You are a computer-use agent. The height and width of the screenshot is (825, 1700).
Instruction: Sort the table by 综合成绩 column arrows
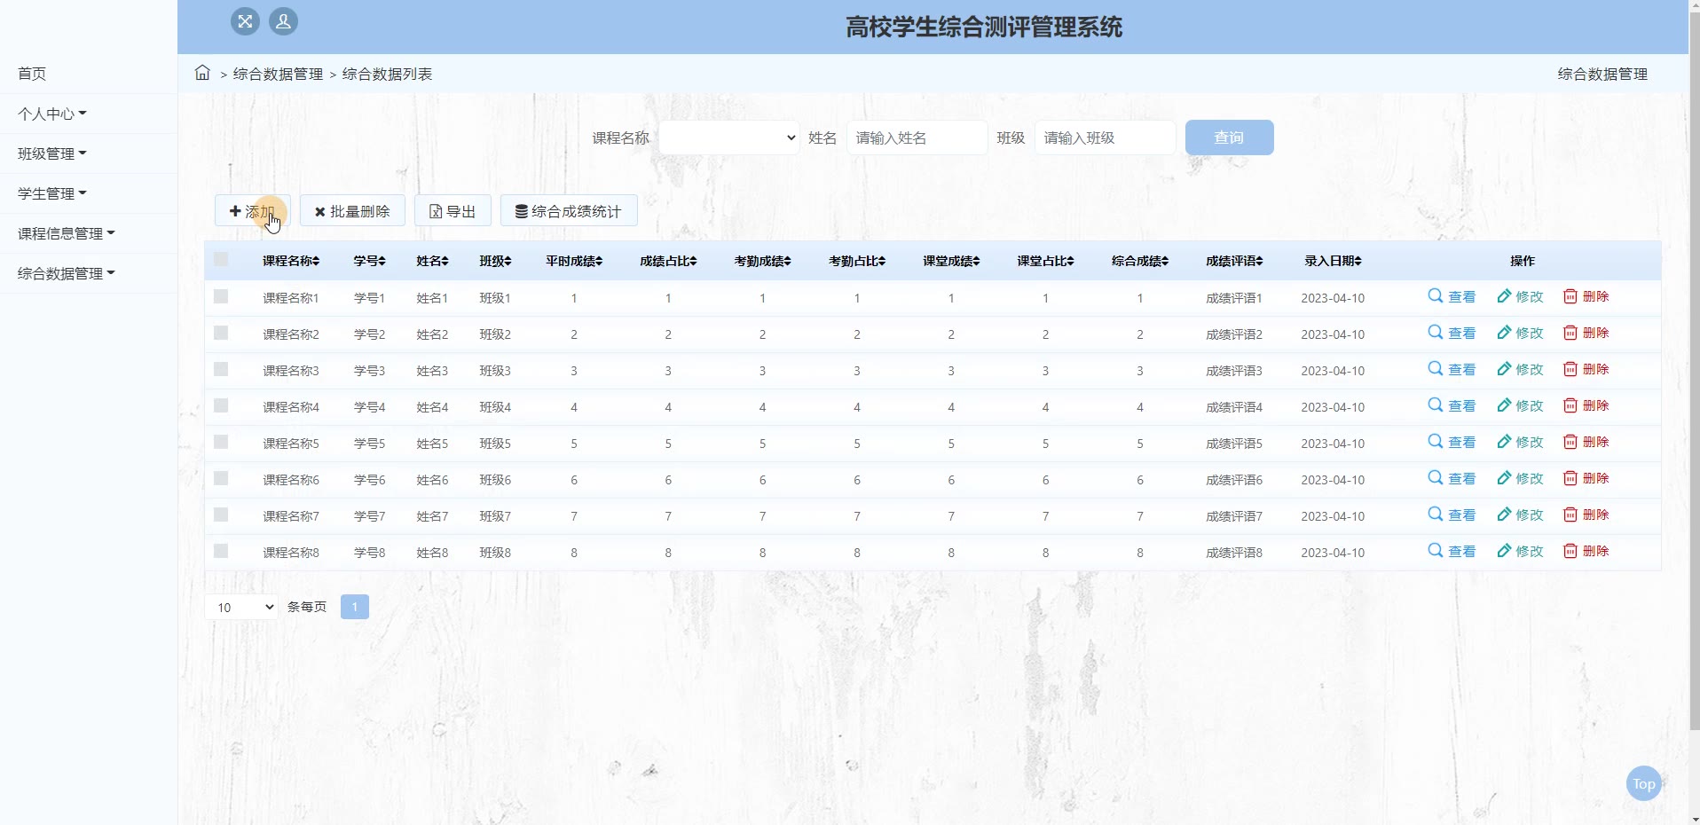point(1165,261)
